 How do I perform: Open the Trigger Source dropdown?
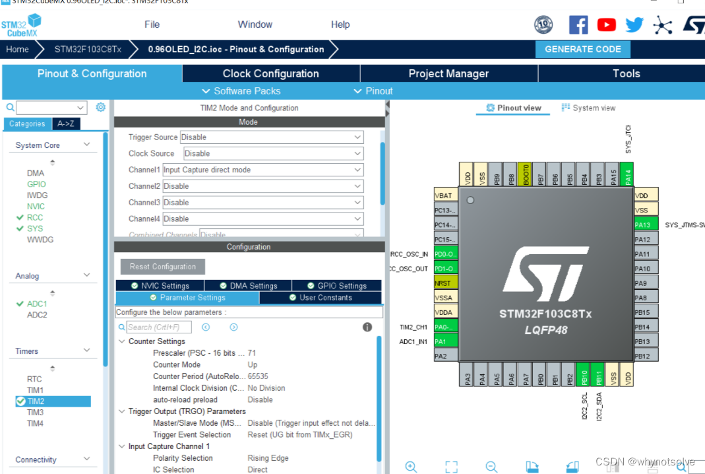click(272, 137)
